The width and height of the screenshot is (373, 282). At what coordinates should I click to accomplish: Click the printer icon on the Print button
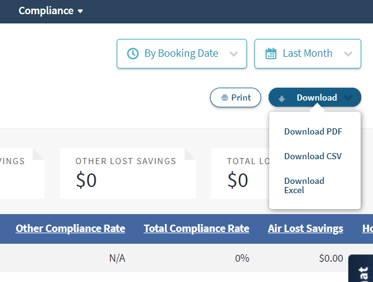point(225,97)
